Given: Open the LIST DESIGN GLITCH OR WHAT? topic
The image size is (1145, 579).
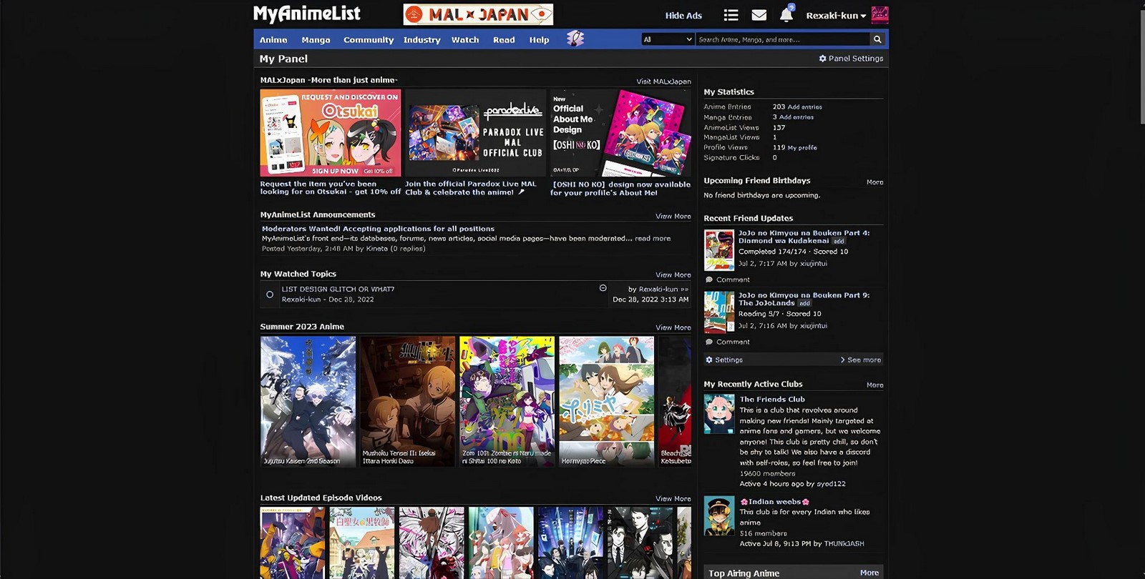Looking at the screenshot, I should point(338,289).
